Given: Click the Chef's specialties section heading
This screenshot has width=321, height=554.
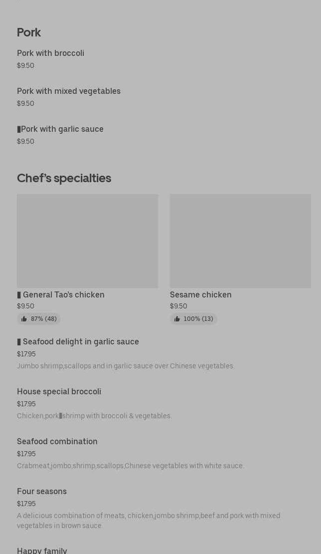Looking at the screenshot, I should pyautogui.click(x=64, y=178).
